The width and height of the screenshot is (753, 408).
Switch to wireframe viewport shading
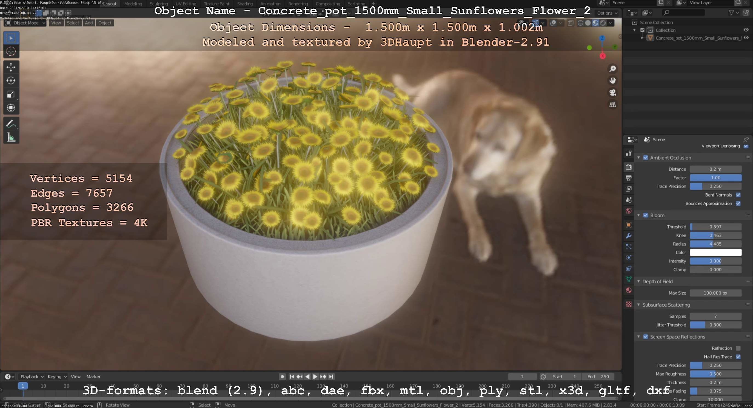[581, 23]
